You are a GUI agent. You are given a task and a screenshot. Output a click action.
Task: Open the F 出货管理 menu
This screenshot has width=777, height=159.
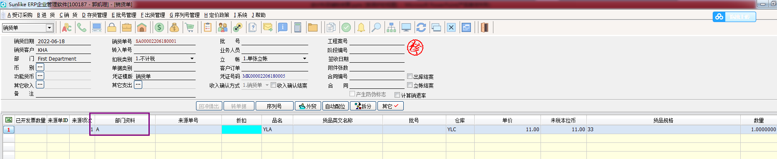153,15
